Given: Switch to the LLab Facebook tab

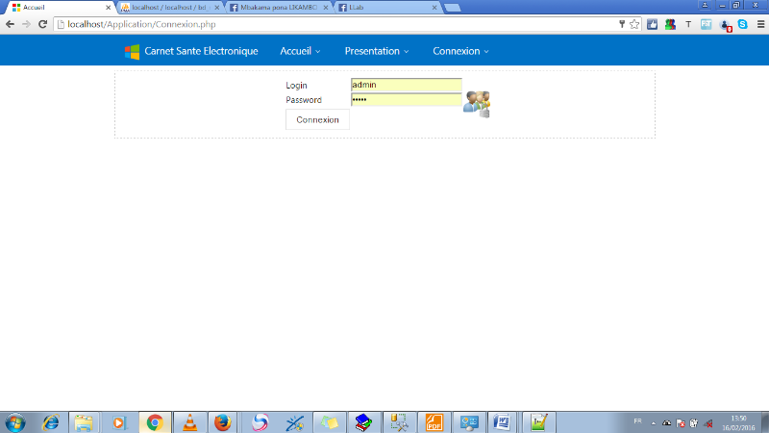Looking at the screenshot, I should tap(386, 8).
